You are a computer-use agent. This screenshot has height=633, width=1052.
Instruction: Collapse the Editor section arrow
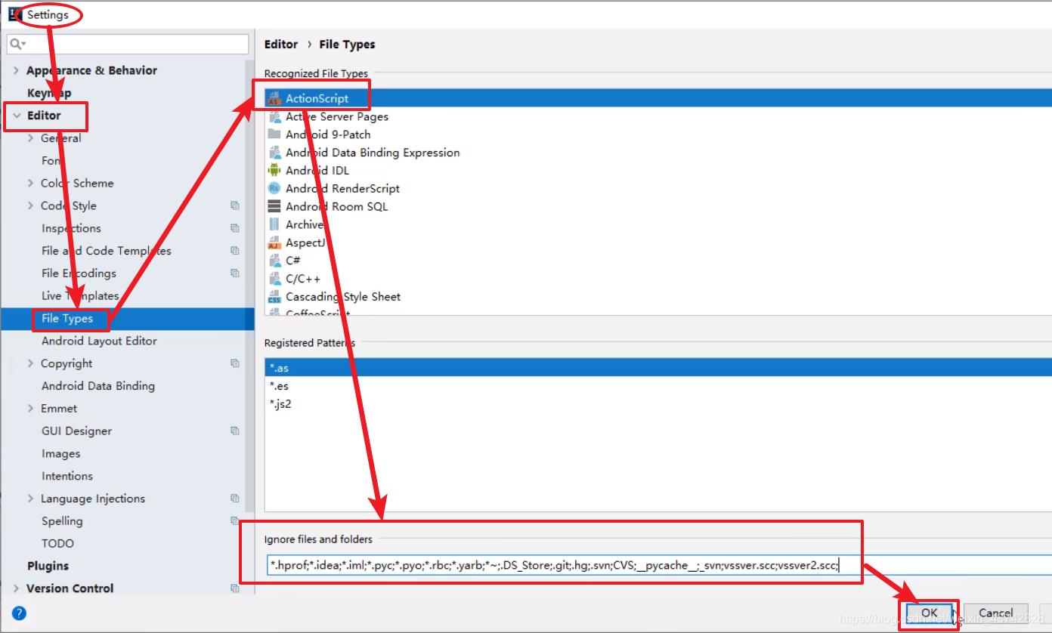[17, 116]
